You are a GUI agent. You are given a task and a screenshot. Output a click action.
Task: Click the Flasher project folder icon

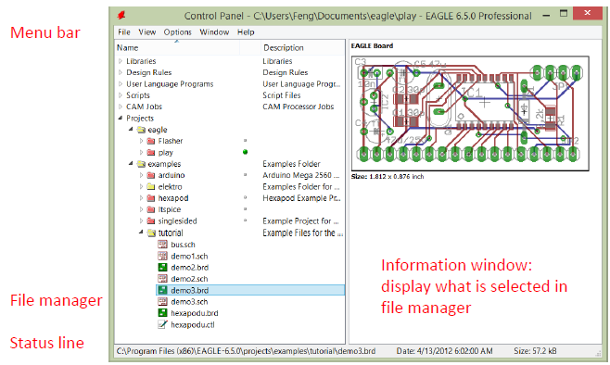(151, 141)
